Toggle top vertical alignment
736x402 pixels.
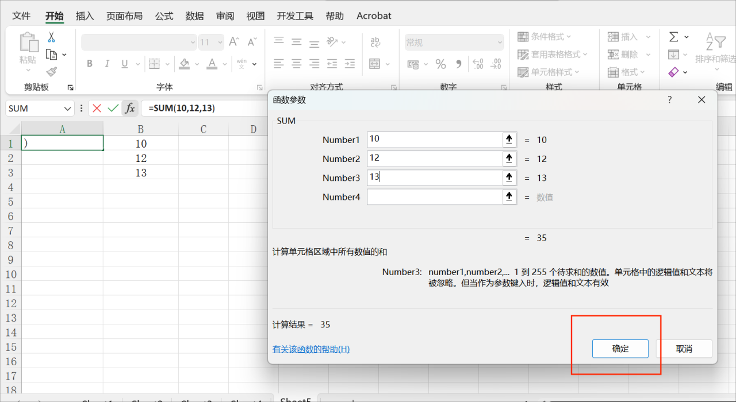point(279,41)
